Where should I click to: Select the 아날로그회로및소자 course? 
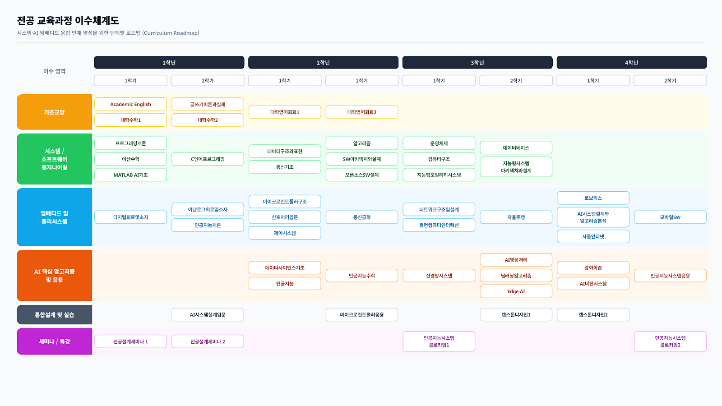click(x=208, y=209)
